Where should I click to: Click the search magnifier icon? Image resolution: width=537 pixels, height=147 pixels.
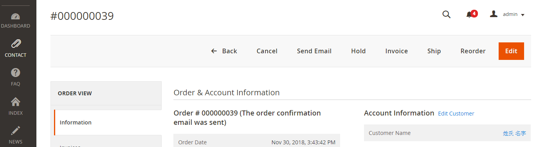pos(446,14)
